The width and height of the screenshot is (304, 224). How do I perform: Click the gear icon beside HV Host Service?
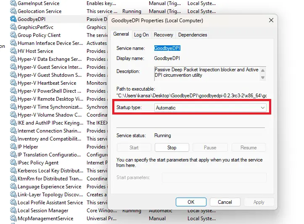13,51
